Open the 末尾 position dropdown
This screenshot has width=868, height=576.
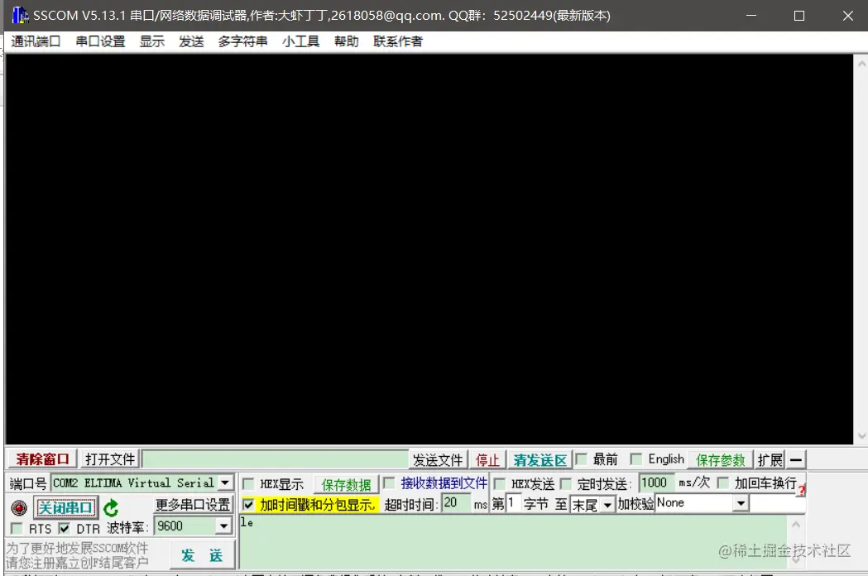point(608,502)
